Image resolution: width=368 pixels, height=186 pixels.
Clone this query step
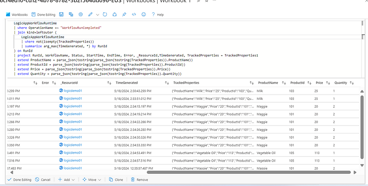116,180
